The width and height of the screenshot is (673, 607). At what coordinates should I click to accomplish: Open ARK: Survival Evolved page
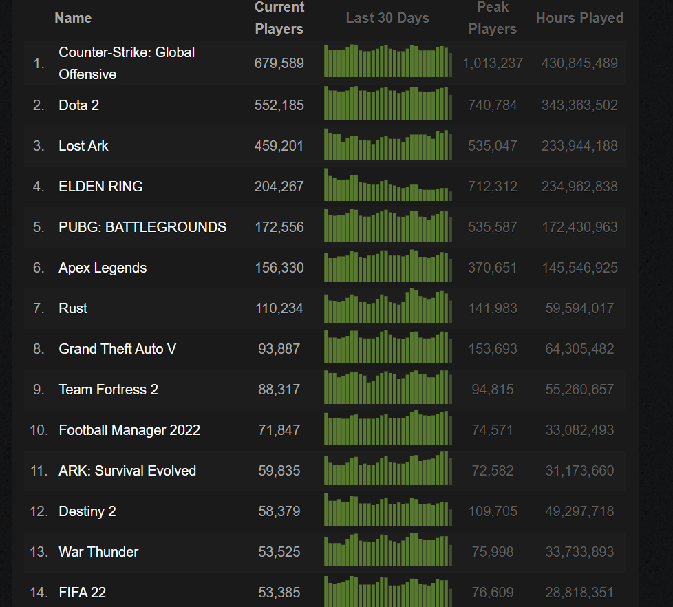[127, 471]
